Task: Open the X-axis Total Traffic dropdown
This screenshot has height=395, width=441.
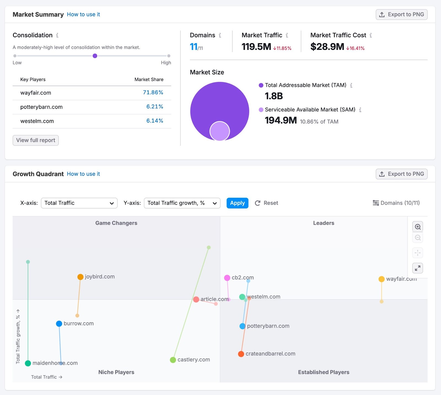Action: click(x=79, y=203)
